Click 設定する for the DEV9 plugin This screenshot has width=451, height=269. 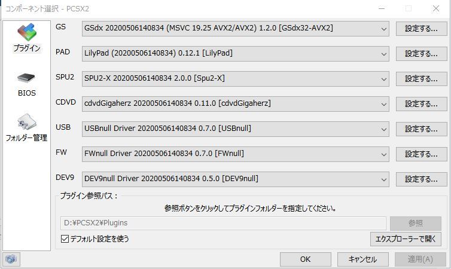[421, 179]
